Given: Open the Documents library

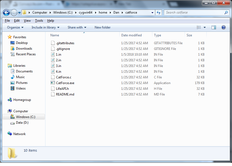Looking at the screenshot, I should click(24, 71).
